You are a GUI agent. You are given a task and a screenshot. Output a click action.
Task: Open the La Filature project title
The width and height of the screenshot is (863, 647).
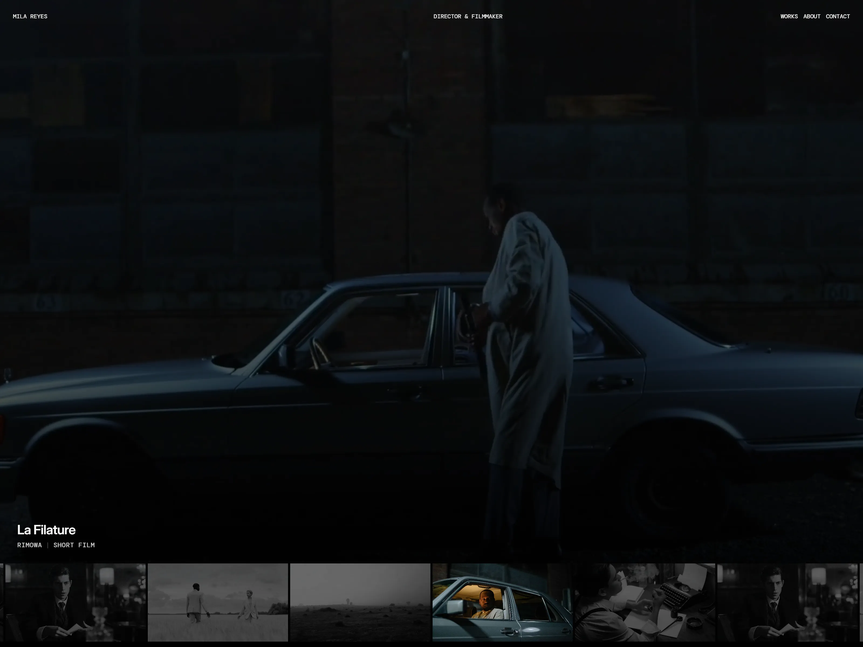click(x=46, y=530)
